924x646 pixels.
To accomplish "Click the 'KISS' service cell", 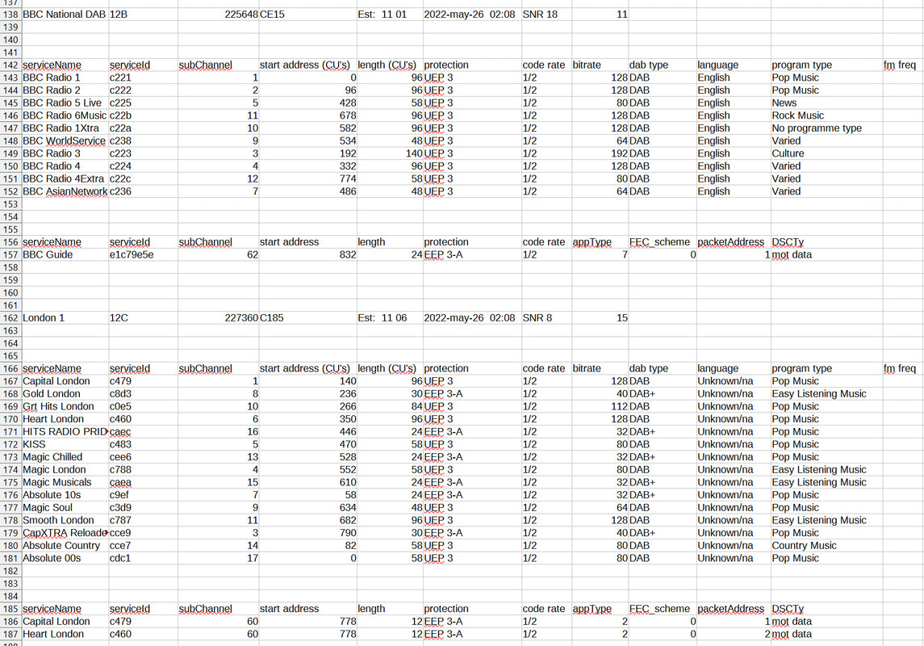I will [x=65, y=445].
